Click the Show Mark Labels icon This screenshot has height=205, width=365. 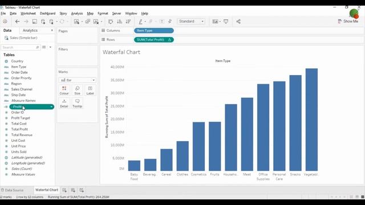point(162,22)
